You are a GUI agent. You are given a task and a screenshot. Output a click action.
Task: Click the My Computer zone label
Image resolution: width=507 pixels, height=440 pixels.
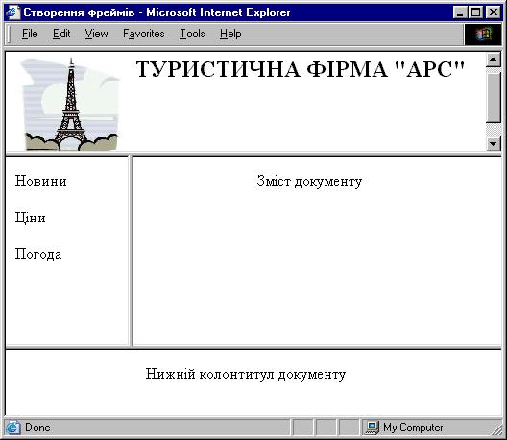click(413, 428)
